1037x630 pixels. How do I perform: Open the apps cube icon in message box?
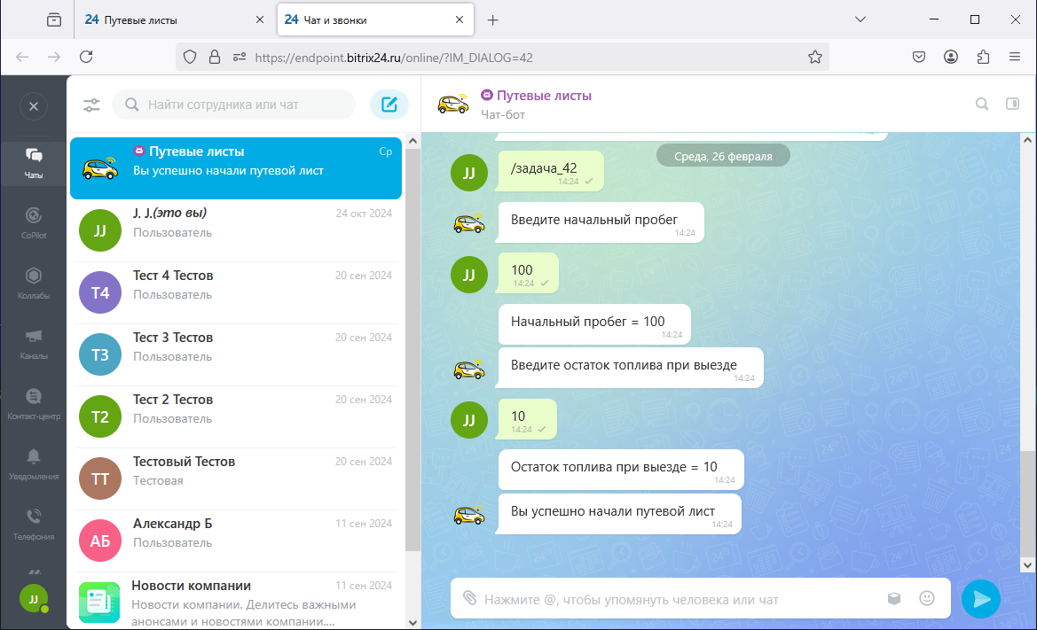coord(894,598)
